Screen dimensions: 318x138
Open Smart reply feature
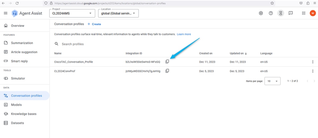pyautogui.click(x=25, y=61)
